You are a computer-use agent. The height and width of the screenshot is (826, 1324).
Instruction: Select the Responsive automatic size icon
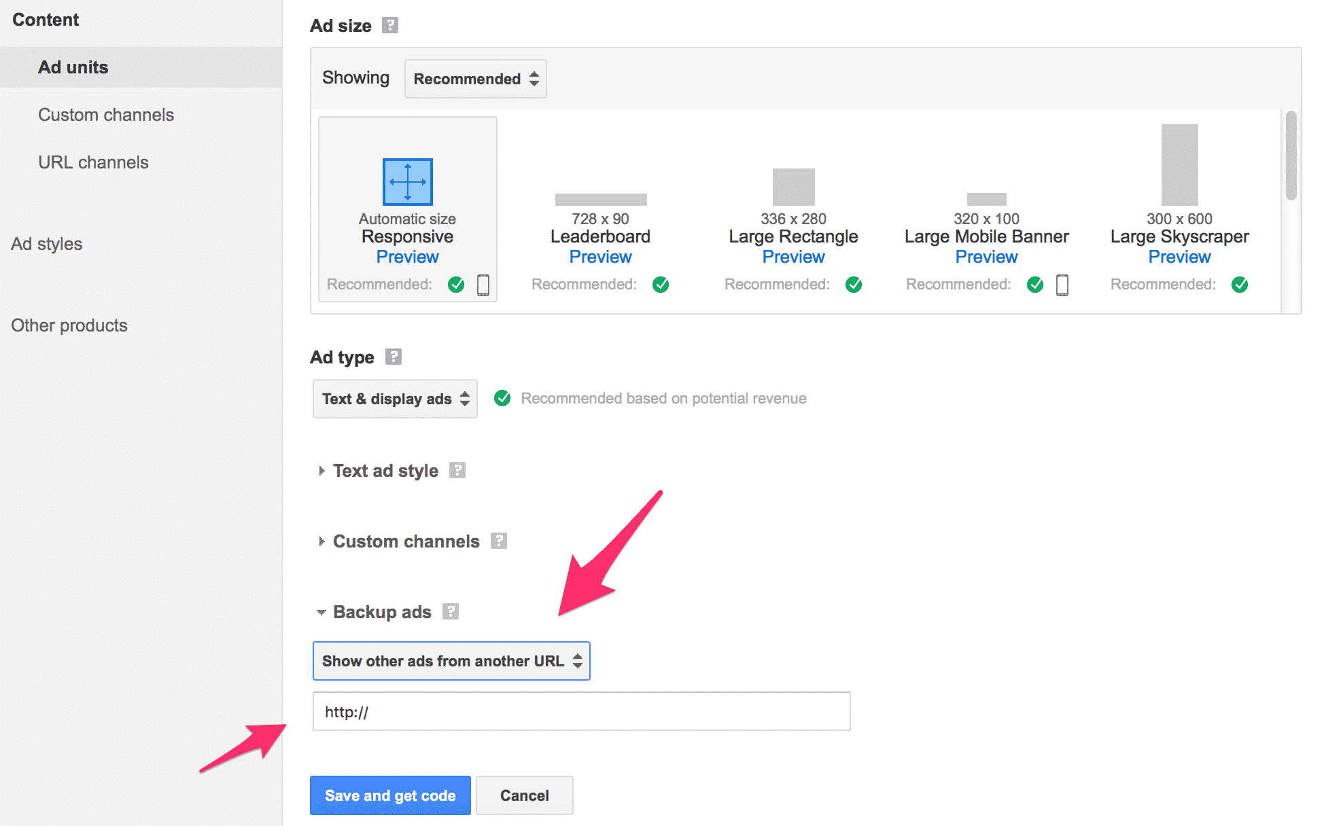[x=408, y=182]
